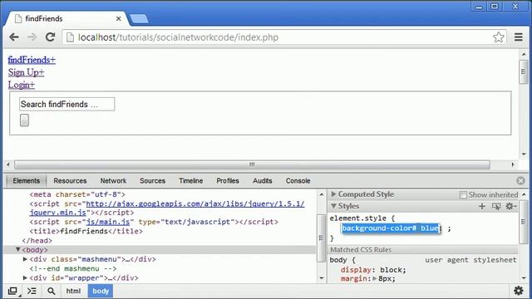Switch to the Console panel tab

298,181
